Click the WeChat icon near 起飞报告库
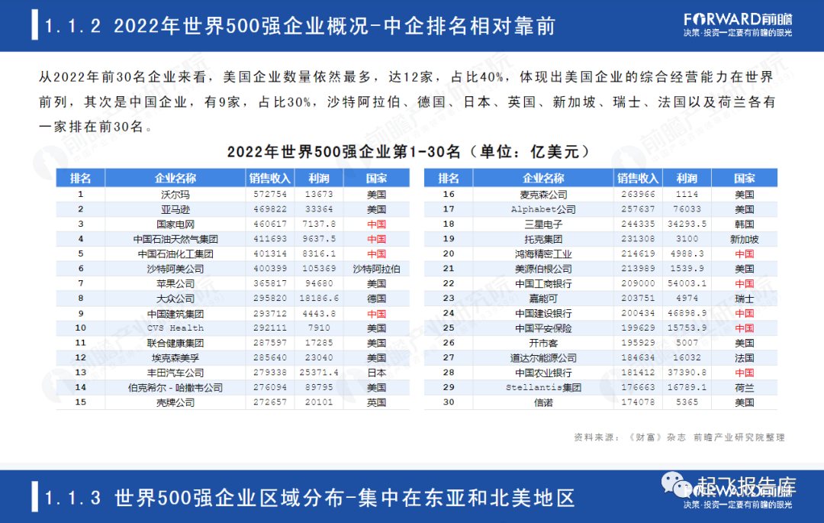Screen dimensions: 824x523 (676, 483)
